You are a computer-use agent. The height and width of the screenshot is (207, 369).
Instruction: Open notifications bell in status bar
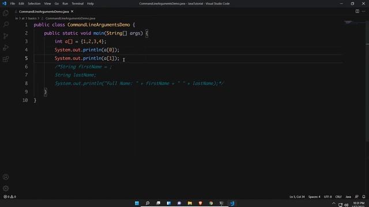364,197
